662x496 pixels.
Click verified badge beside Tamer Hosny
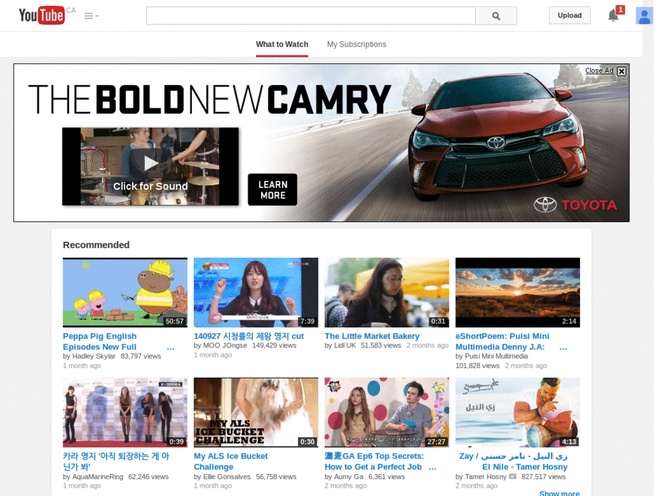(x=513, y=477)
